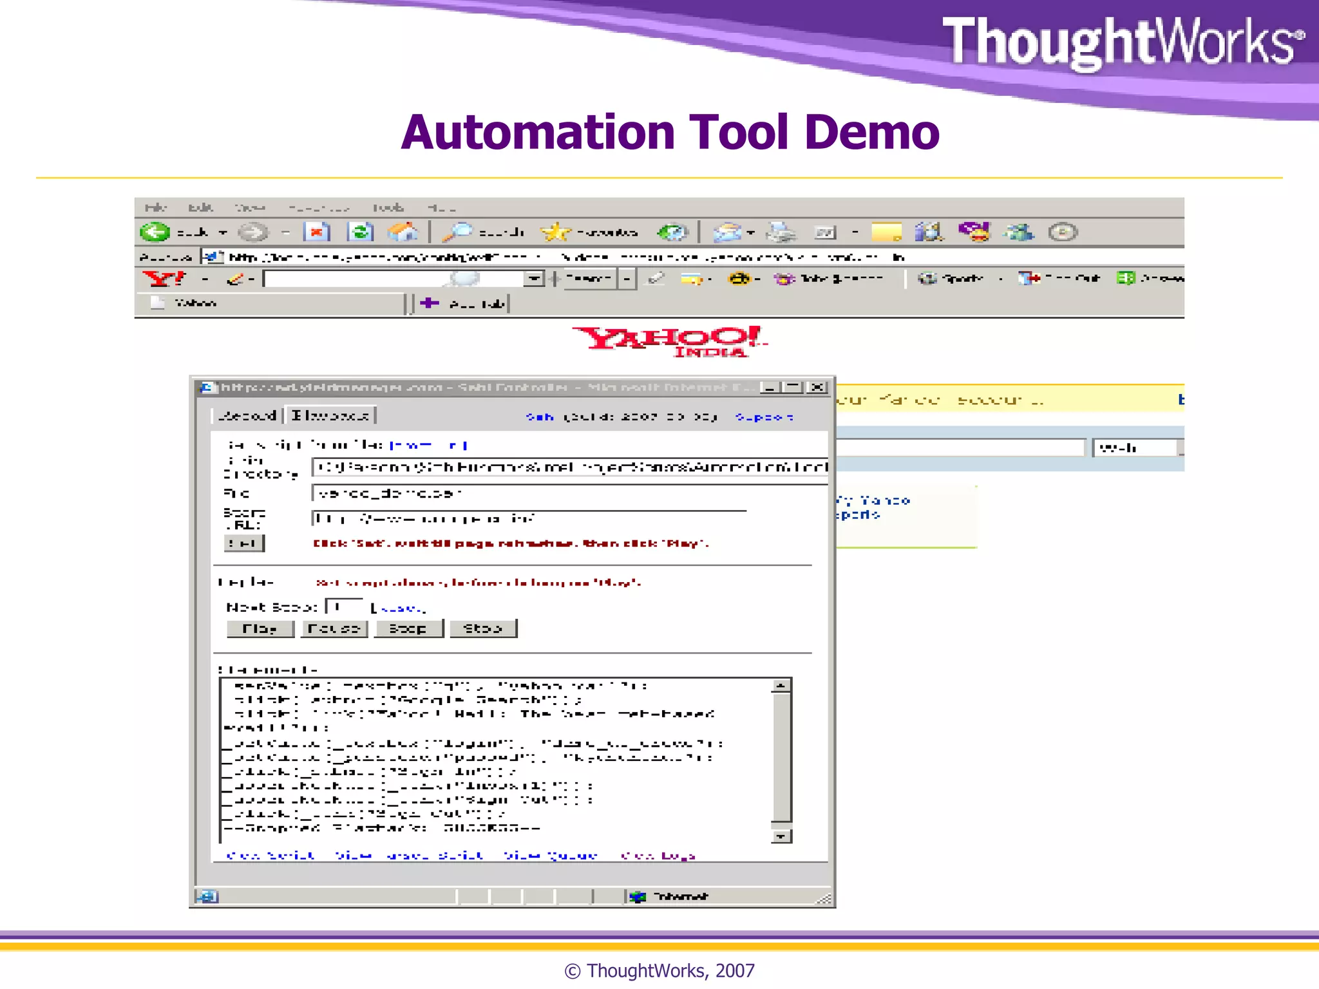
Task: Open the Web dropdown beside Yahoo page search
Action: [x=1138, y=447]
